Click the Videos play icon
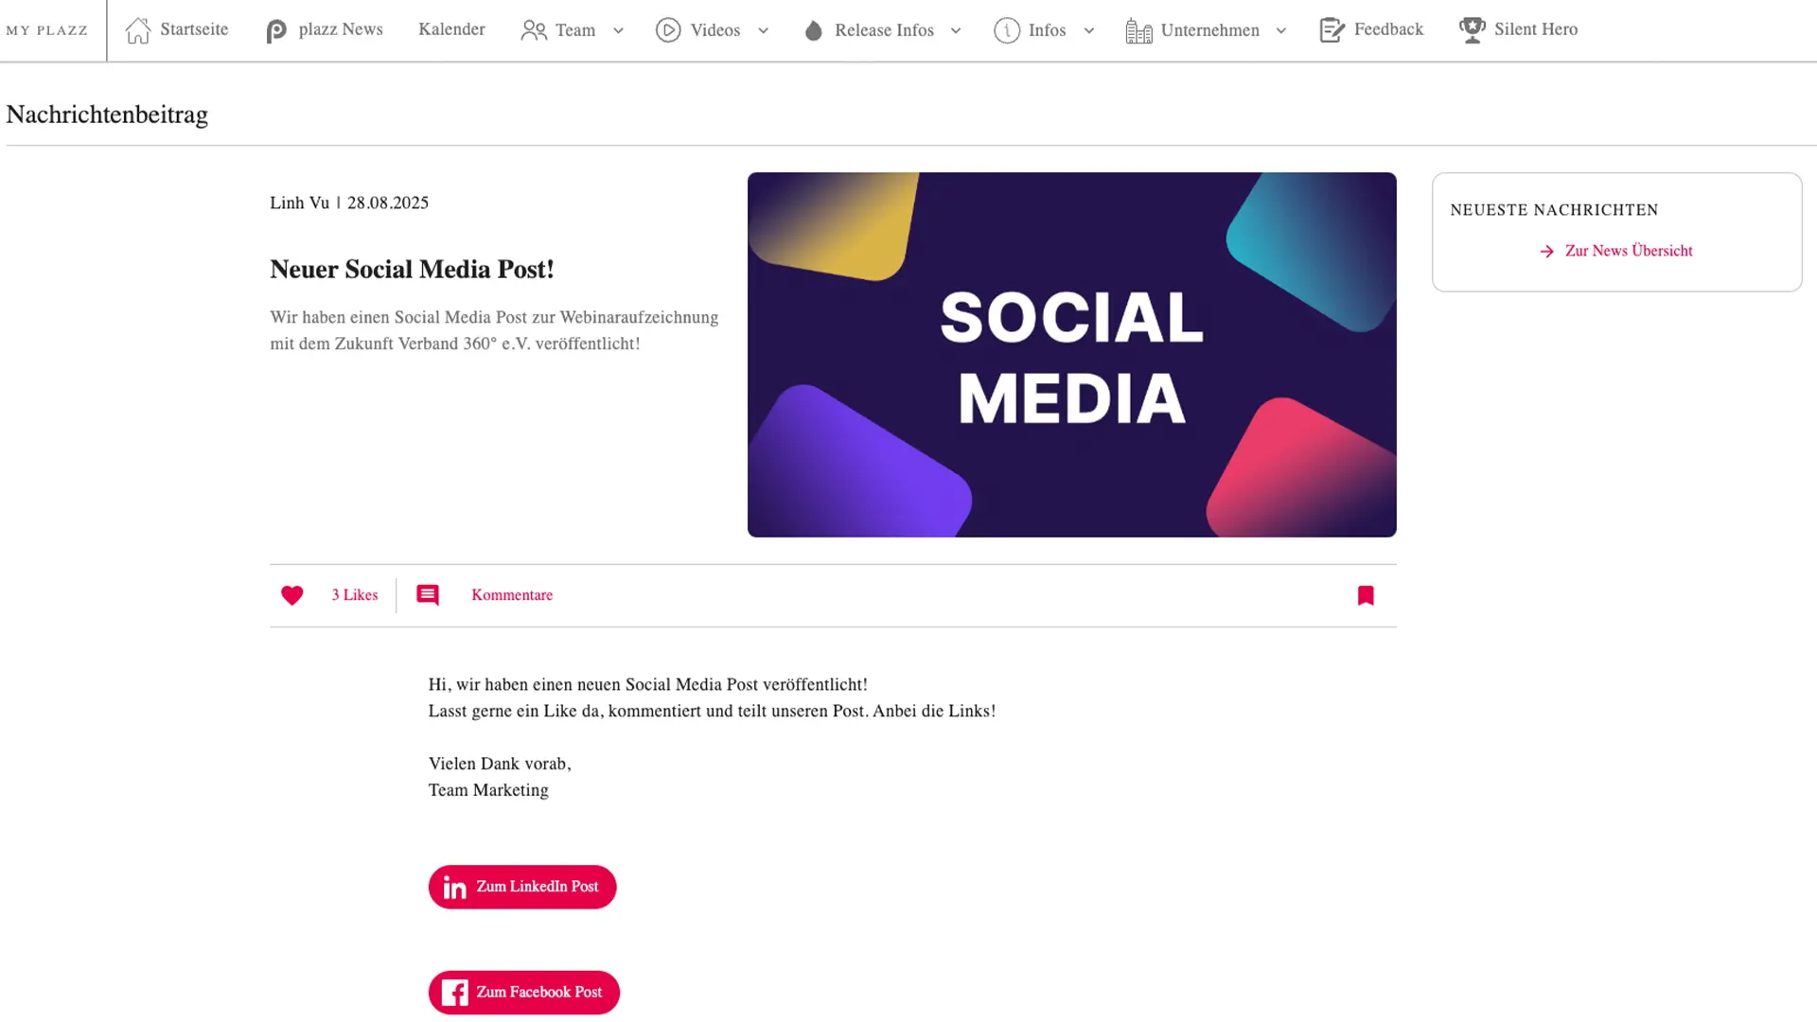This screenshot has height=1022, width=1817. [x=668, y=30]
